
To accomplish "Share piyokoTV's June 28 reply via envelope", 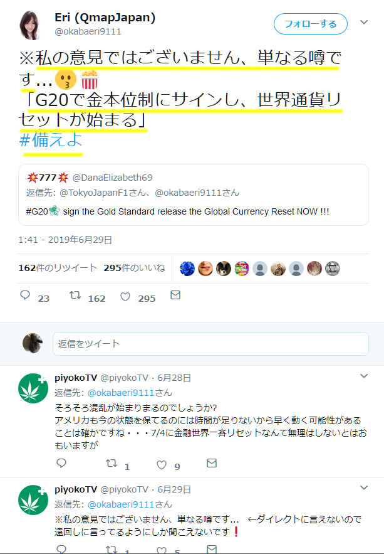I will coord(212,463).
